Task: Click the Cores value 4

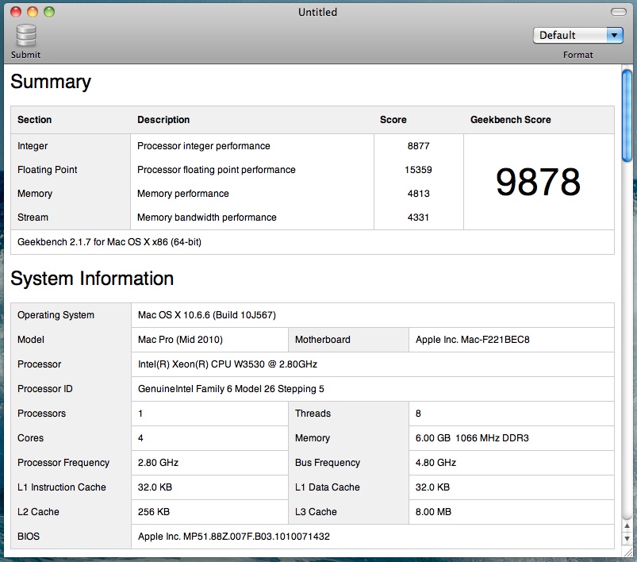Action: [x=140, y=438]
